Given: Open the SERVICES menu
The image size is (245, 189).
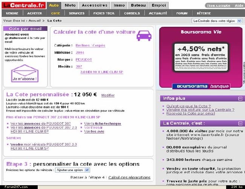Looking at the screenshot, I should pyautogui.click(x=77, y=13).
